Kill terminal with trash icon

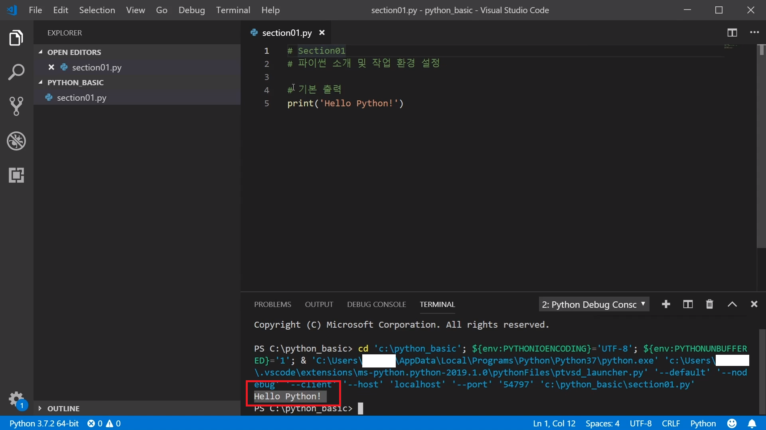pyautogui.click(x=709, y=305)
